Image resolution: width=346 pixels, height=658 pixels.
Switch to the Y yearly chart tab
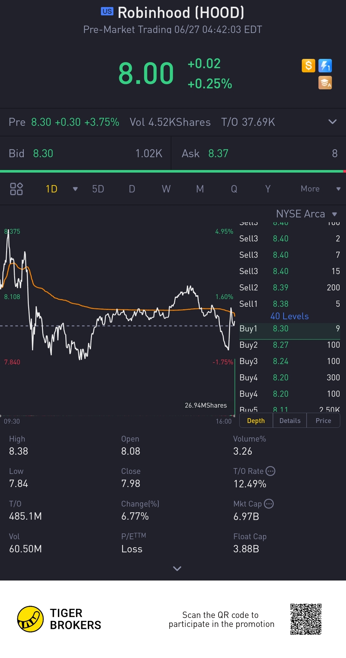click(268, 189)
